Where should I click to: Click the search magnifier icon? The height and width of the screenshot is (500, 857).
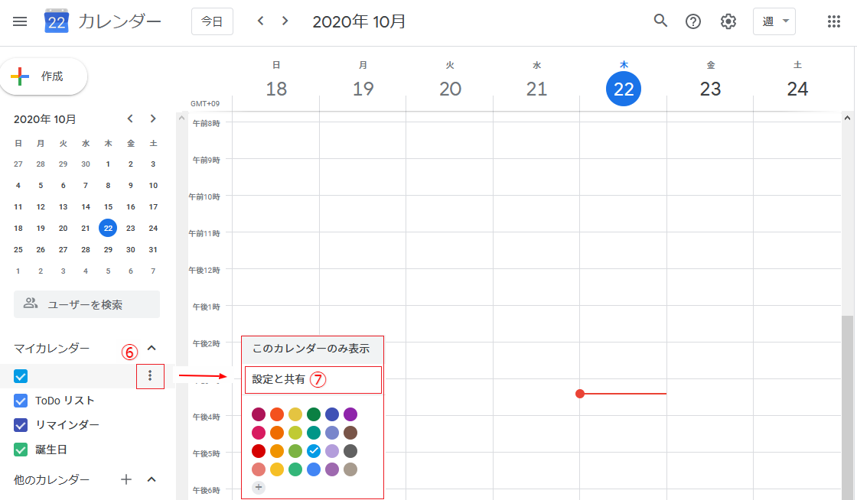coord(660,21)
